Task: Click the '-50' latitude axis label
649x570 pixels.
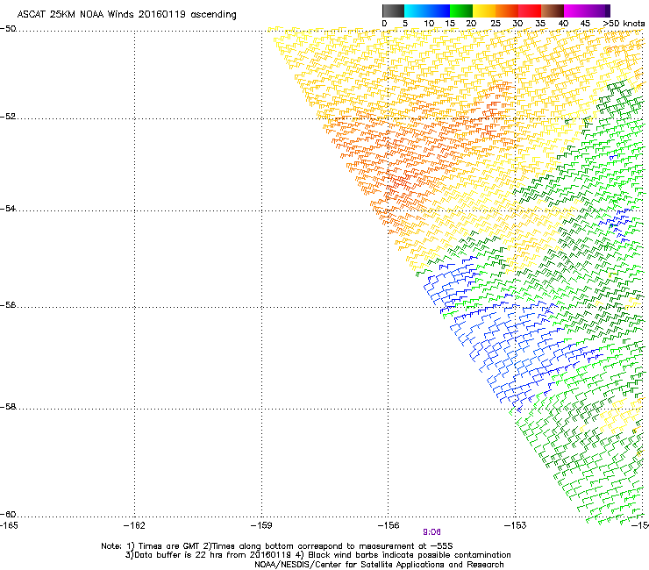Action: coord(8,29)
